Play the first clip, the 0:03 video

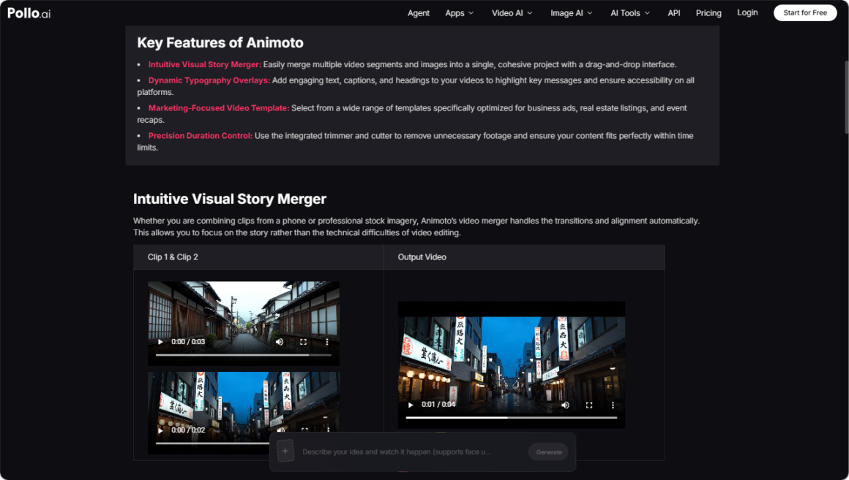click(160, 342)
